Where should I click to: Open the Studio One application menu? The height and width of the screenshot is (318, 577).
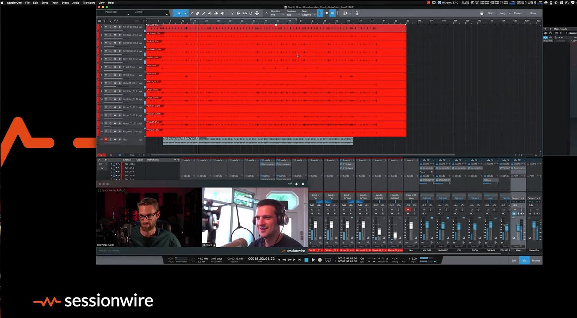point(14,3)
